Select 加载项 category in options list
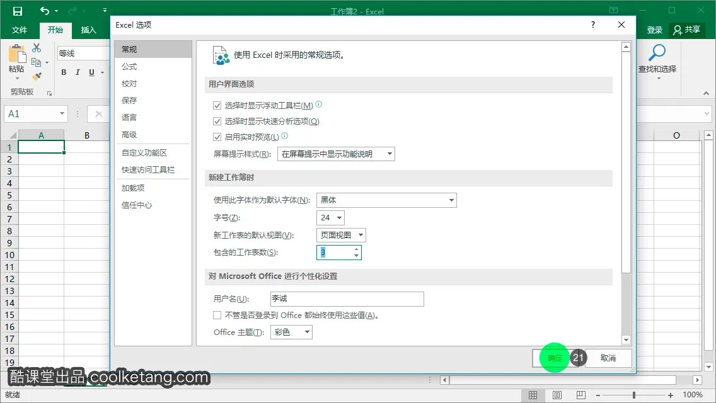716x403 pixels. (153, 188)
